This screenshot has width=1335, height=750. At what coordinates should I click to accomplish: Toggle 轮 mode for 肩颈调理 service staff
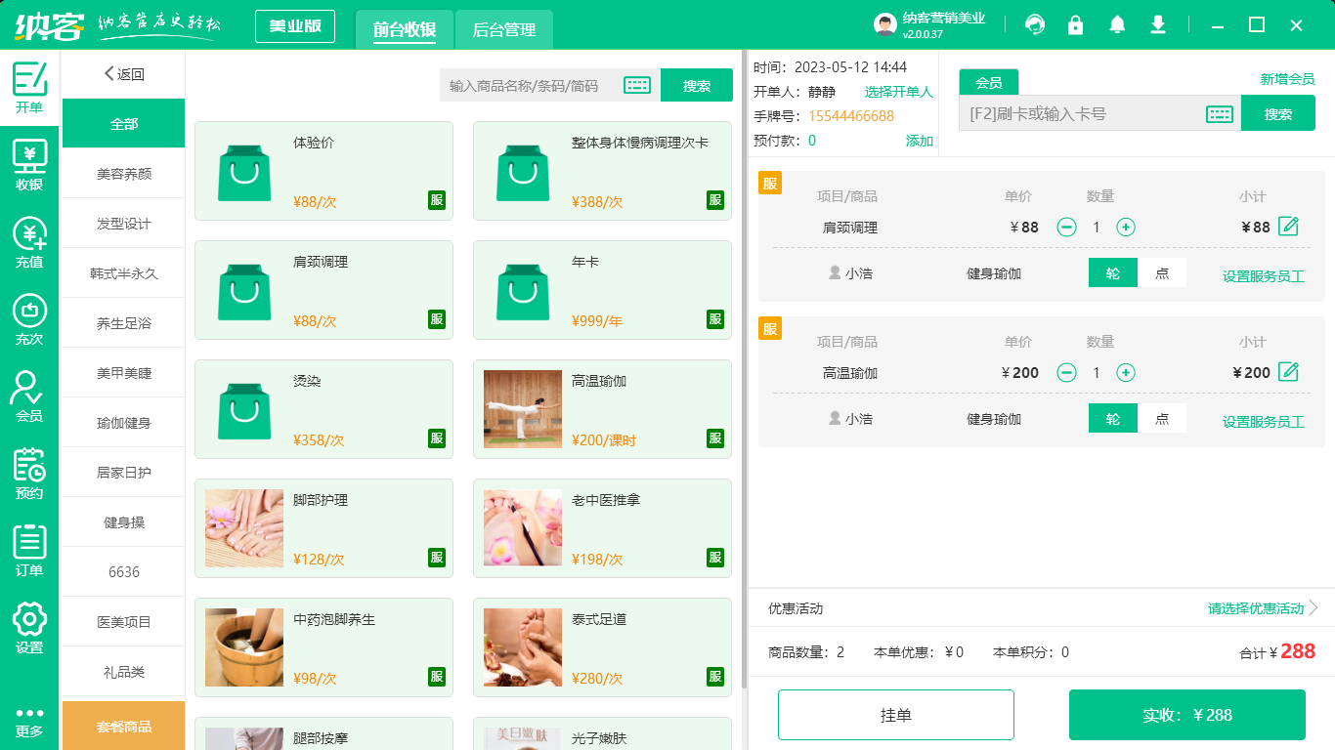1112,273
